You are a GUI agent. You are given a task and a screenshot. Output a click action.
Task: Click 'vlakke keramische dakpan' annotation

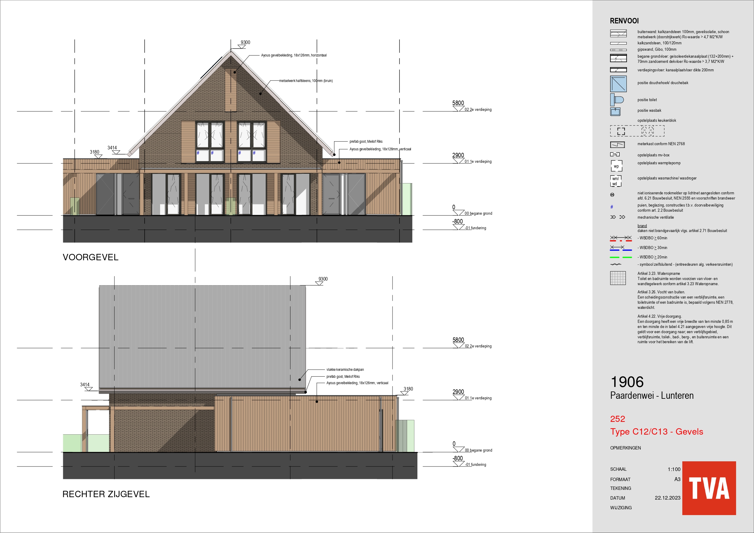[345, 369]
